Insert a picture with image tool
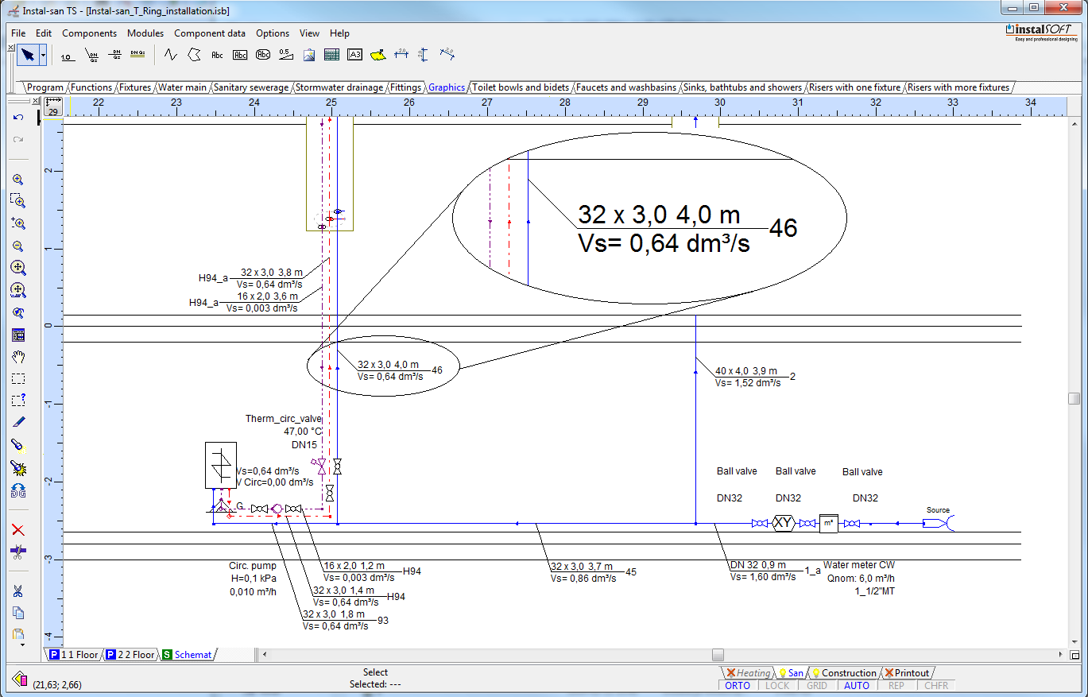 point(309,55)
